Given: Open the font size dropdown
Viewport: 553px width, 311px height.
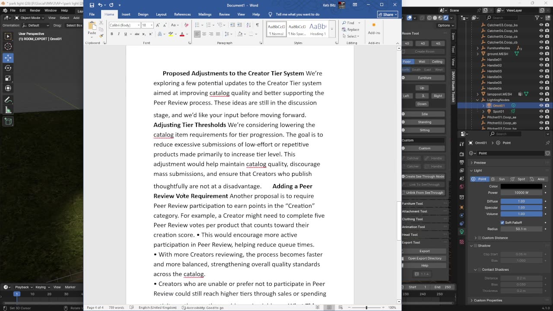Looking at the screenshot, I should (x=151, y=25).
